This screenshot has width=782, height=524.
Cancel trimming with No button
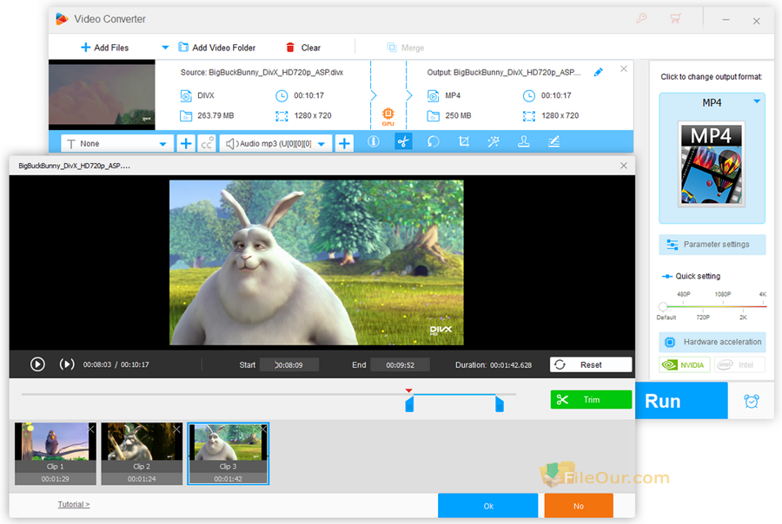tap(579, 506)
